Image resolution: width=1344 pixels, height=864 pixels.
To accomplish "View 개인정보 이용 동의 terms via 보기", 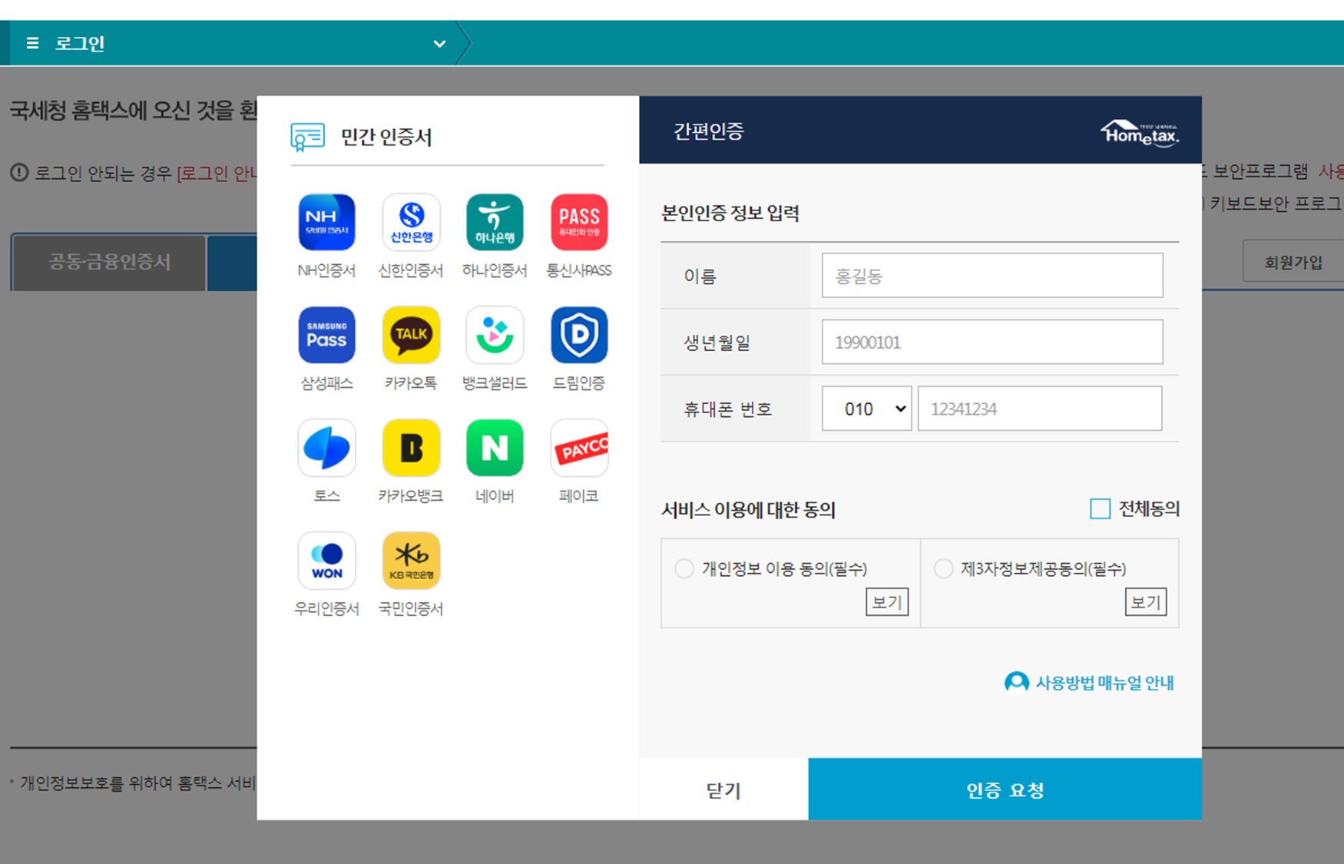I will 887,602.
